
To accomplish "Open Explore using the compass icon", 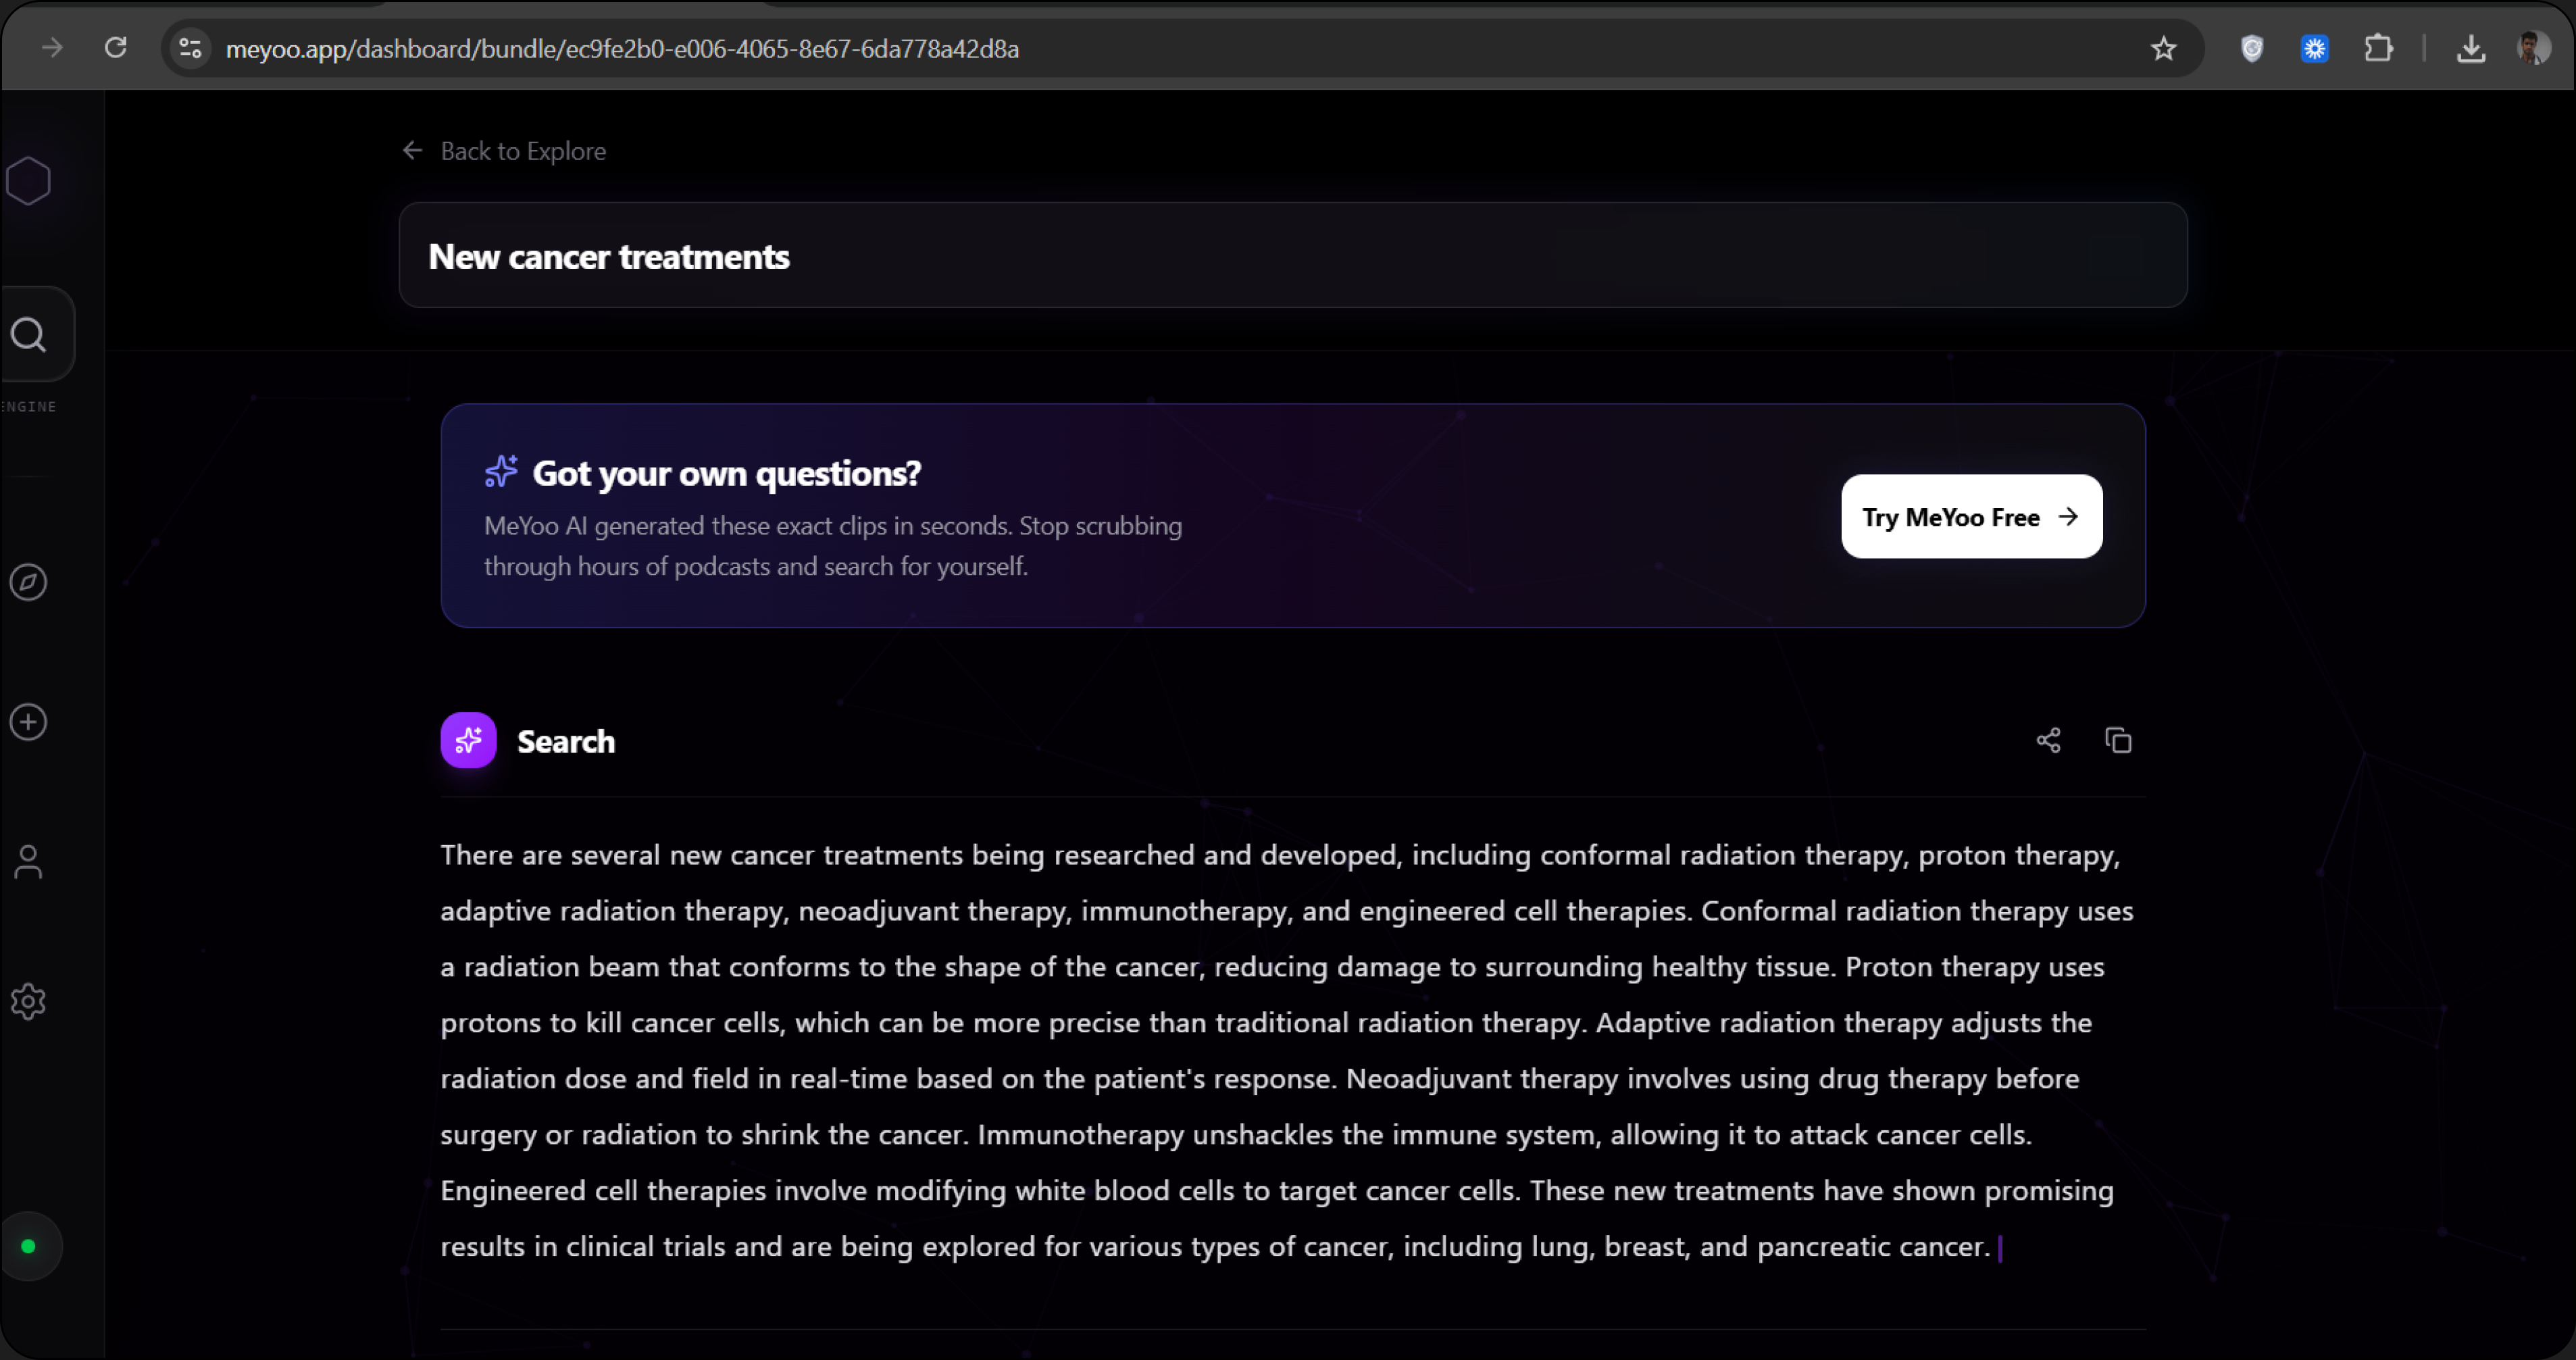I will point(28,582).
